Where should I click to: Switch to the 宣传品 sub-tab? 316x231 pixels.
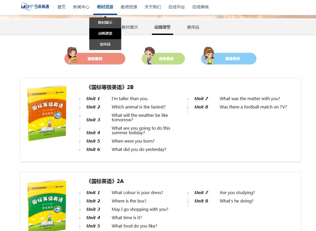tap(193, 27)
